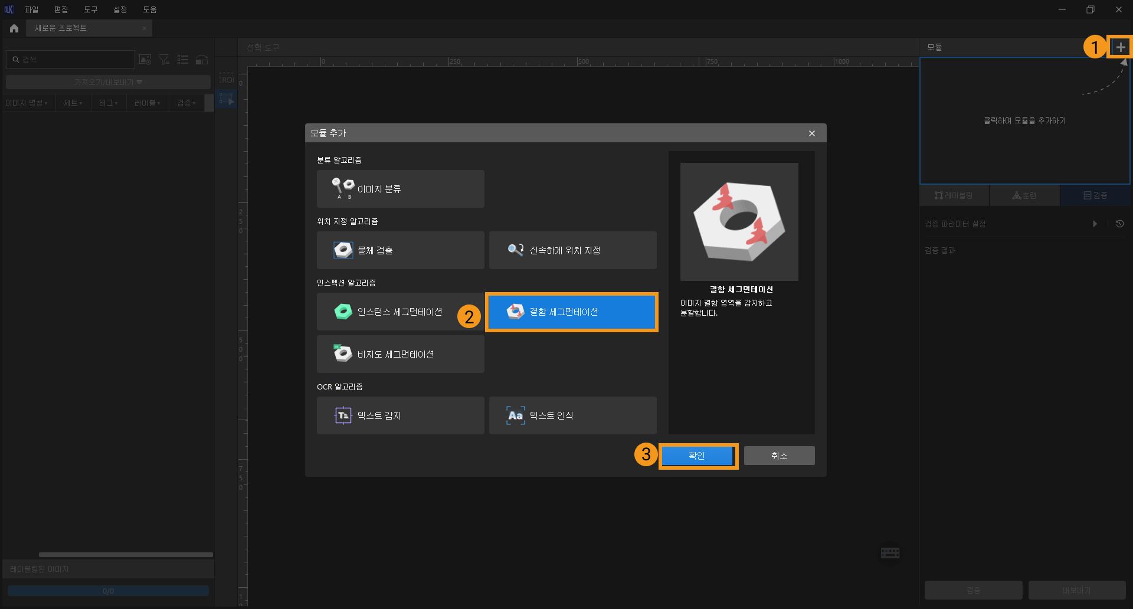Switch to list view icon
The width and height of the screenshot is (1133, 609).
click(183, 60)
